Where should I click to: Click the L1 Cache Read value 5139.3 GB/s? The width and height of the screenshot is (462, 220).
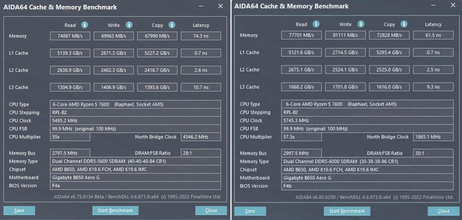tap(70, 53)
